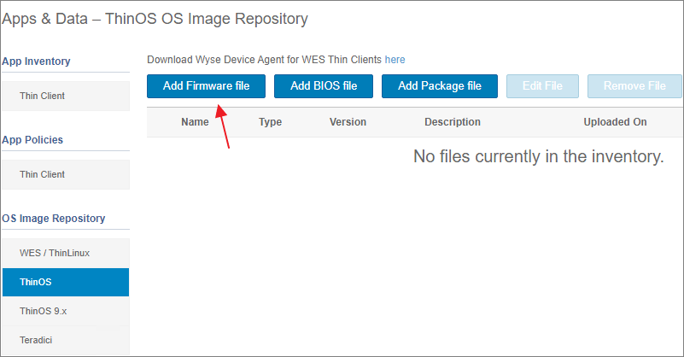The height and width of the screenshot is (357, 684).
Task: Sort table by Name column
Action: point(195,122)
